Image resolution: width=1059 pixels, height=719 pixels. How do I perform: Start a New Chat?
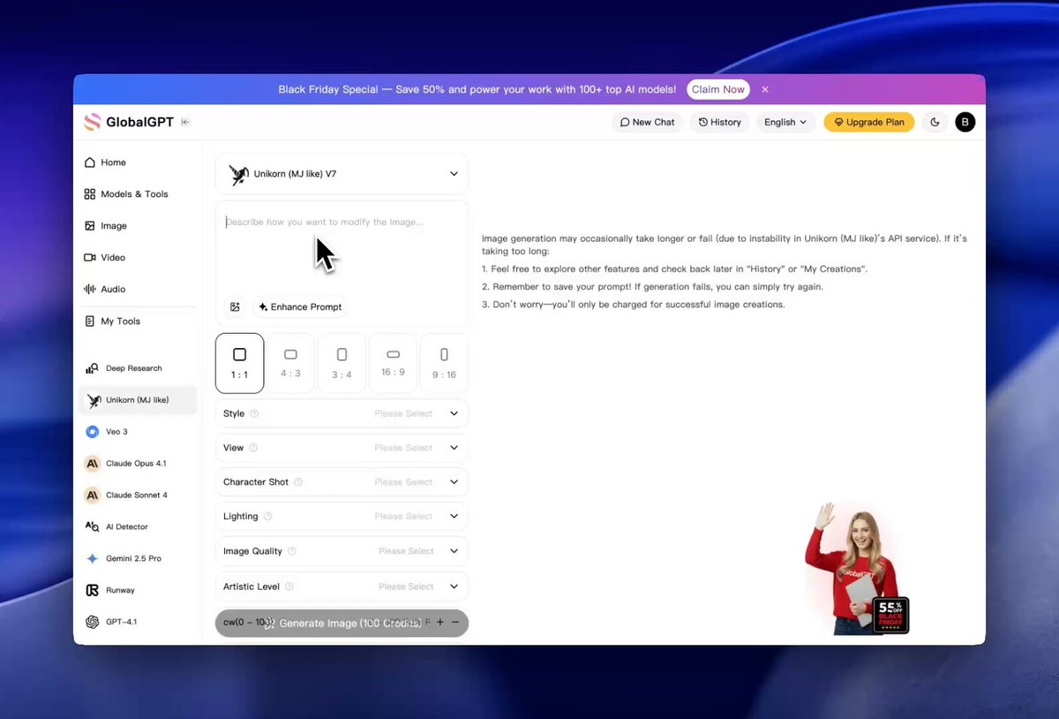(647, 122)
